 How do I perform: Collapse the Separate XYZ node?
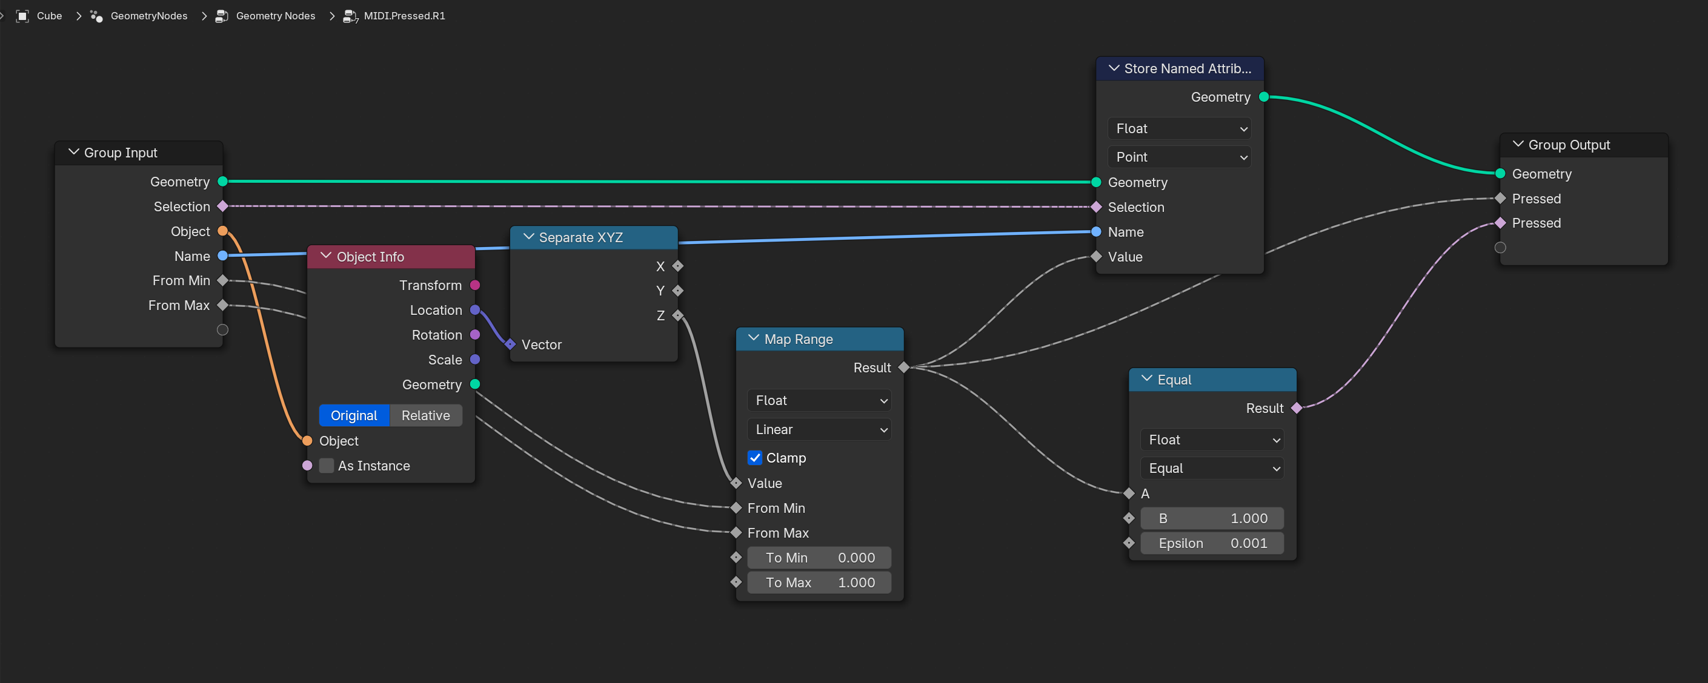pyautogui.click(x=528, y=237)
